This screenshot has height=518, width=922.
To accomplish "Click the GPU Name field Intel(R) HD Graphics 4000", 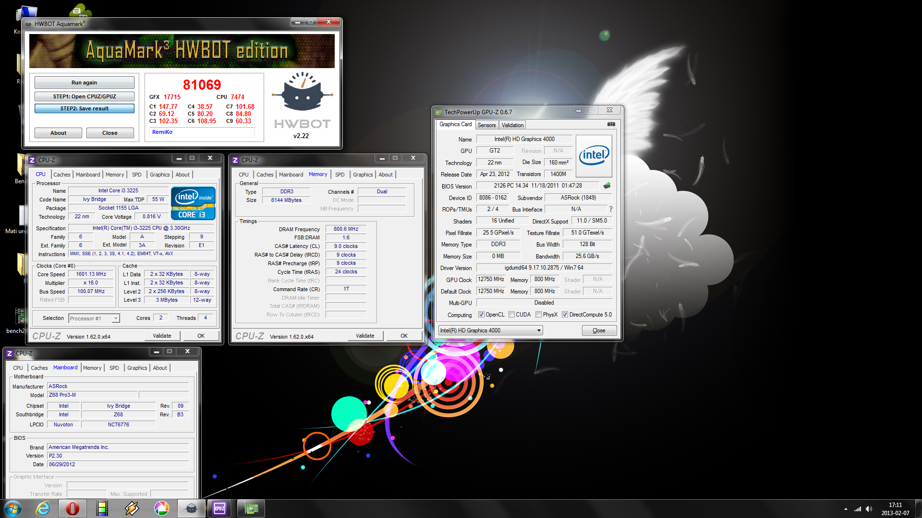I will coord(524,139).
